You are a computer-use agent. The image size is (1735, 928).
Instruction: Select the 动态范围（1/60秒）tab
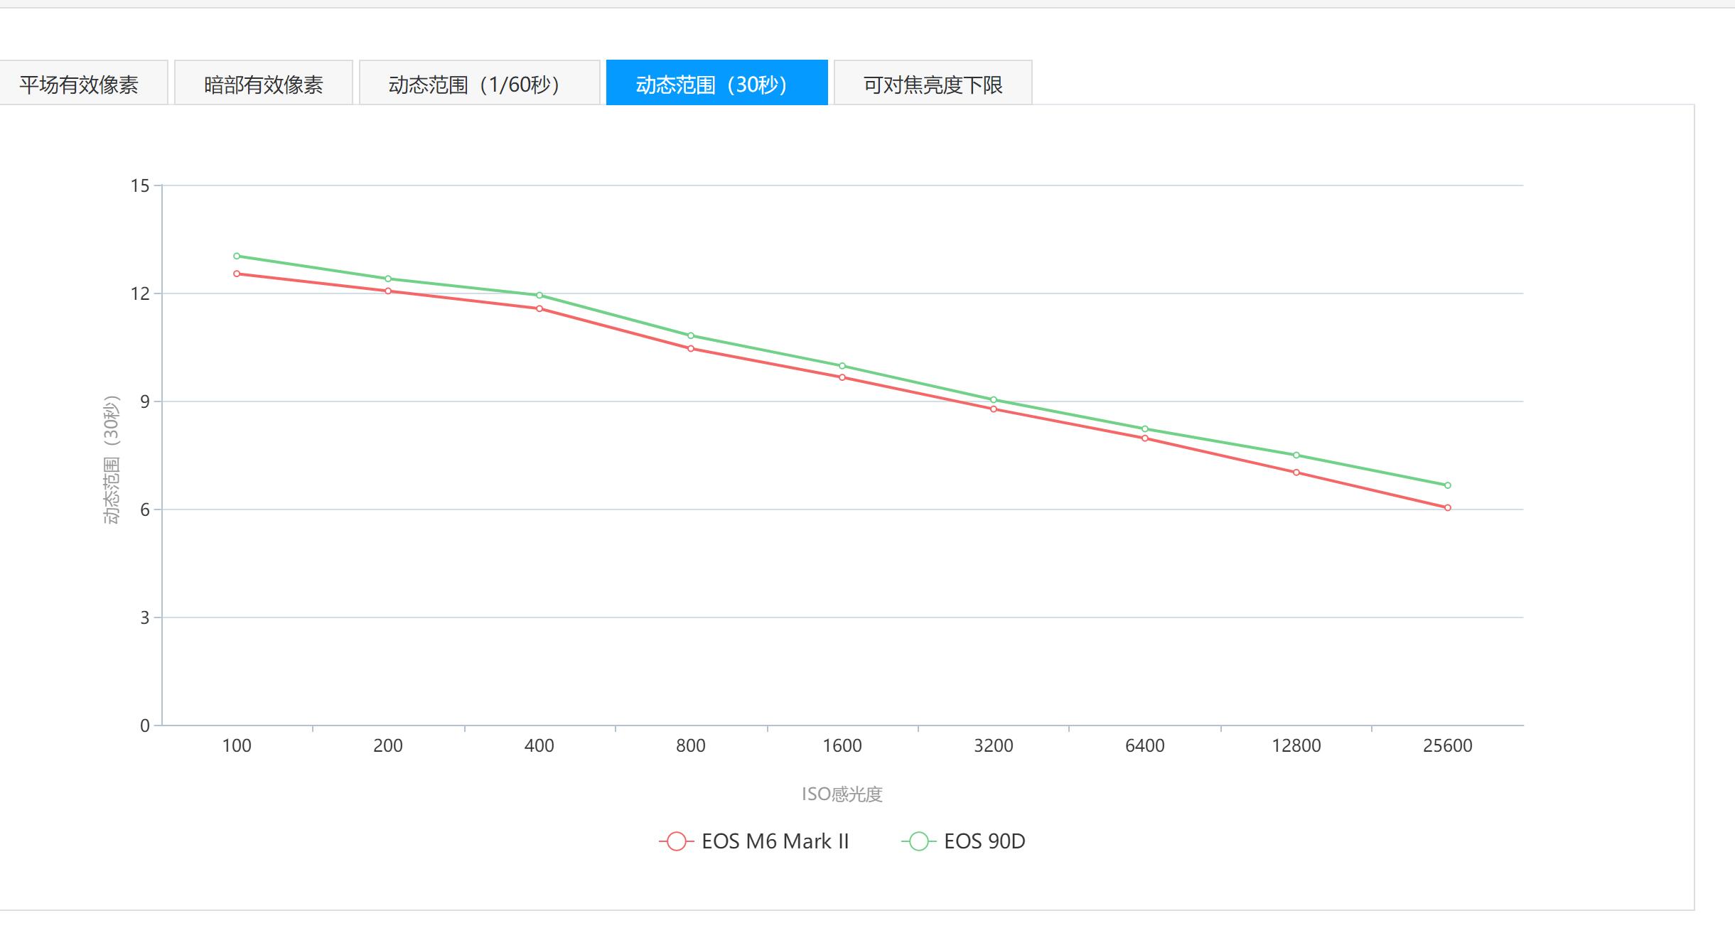(480, 83)
